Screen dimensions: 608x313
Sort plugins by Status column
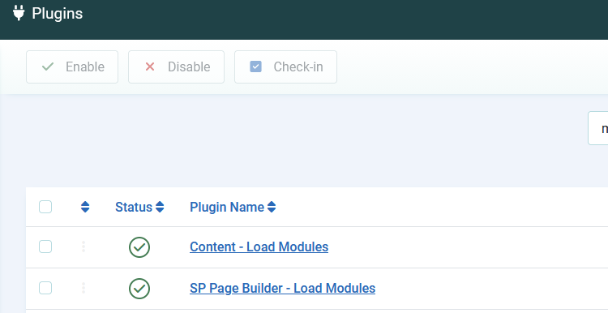[x=139, y=207]
